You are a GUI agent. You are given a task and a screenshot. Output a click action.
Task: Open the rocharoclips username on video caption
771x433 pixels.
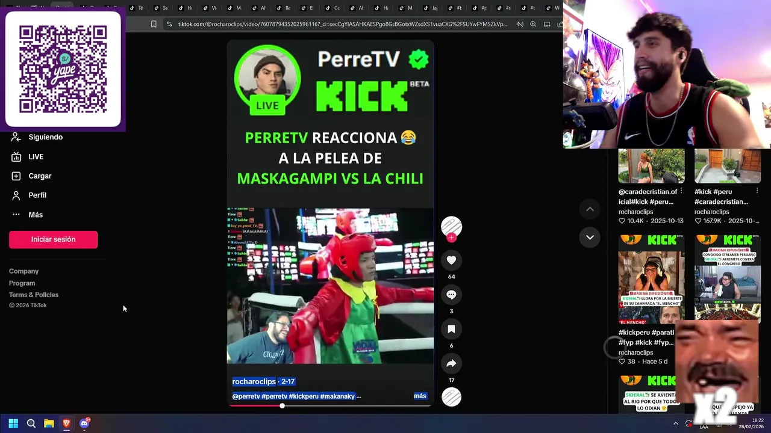click(254, 381)
